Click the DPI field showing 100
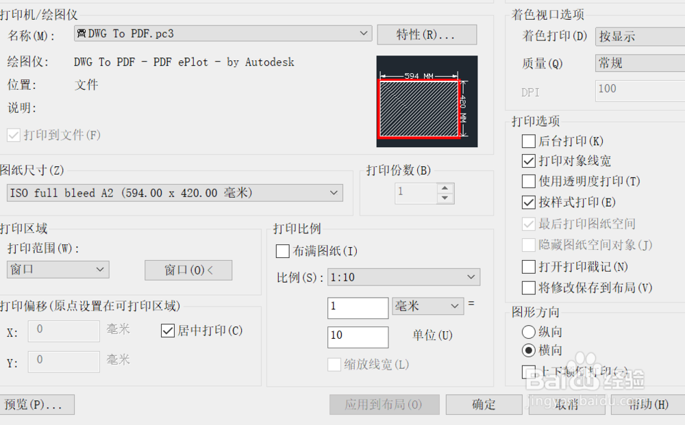 tap(640, 90)
